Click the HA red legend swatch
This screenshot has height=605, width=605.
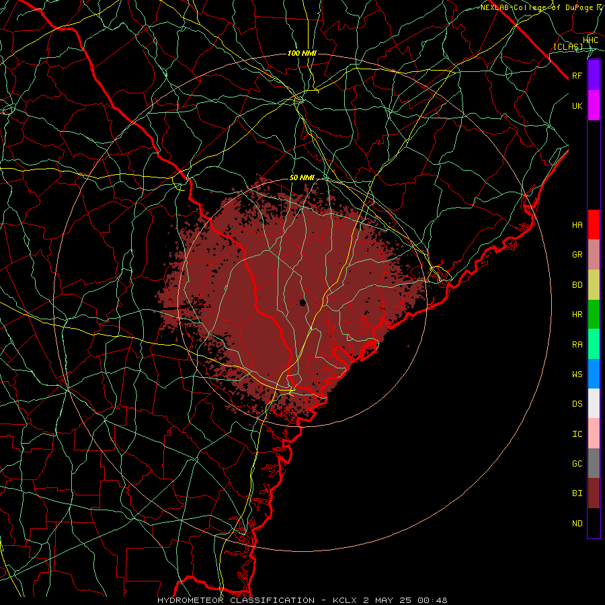(x=594, y=225)
